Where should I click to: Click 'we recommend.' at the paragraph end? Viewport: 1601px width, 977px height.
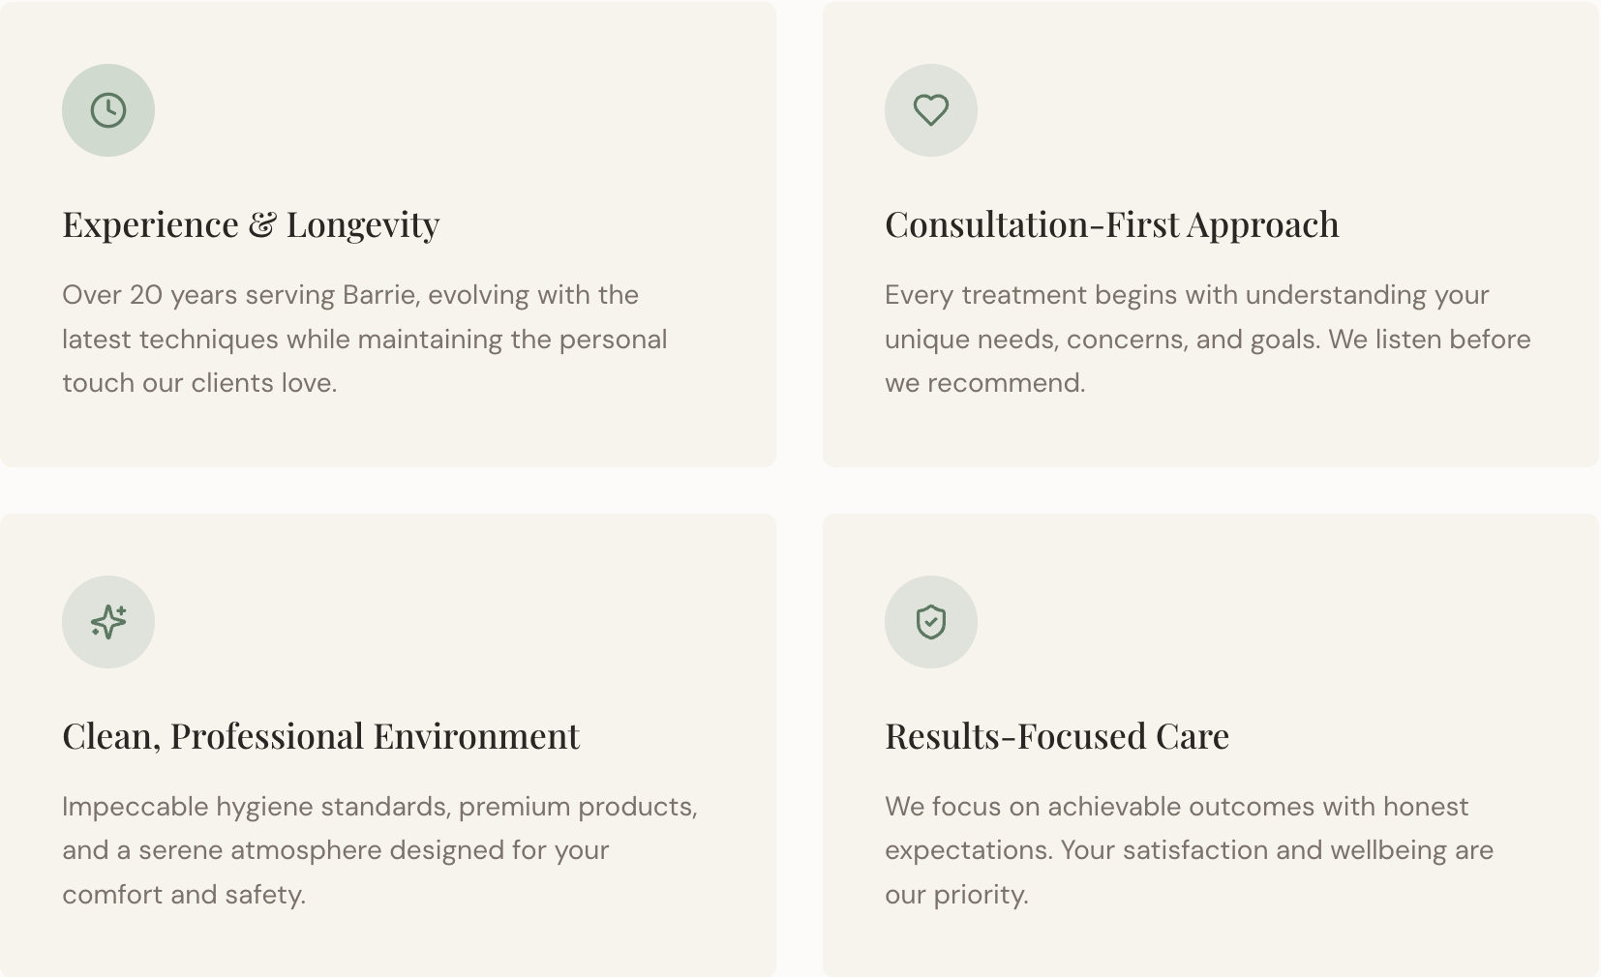[x=984, y=383]
